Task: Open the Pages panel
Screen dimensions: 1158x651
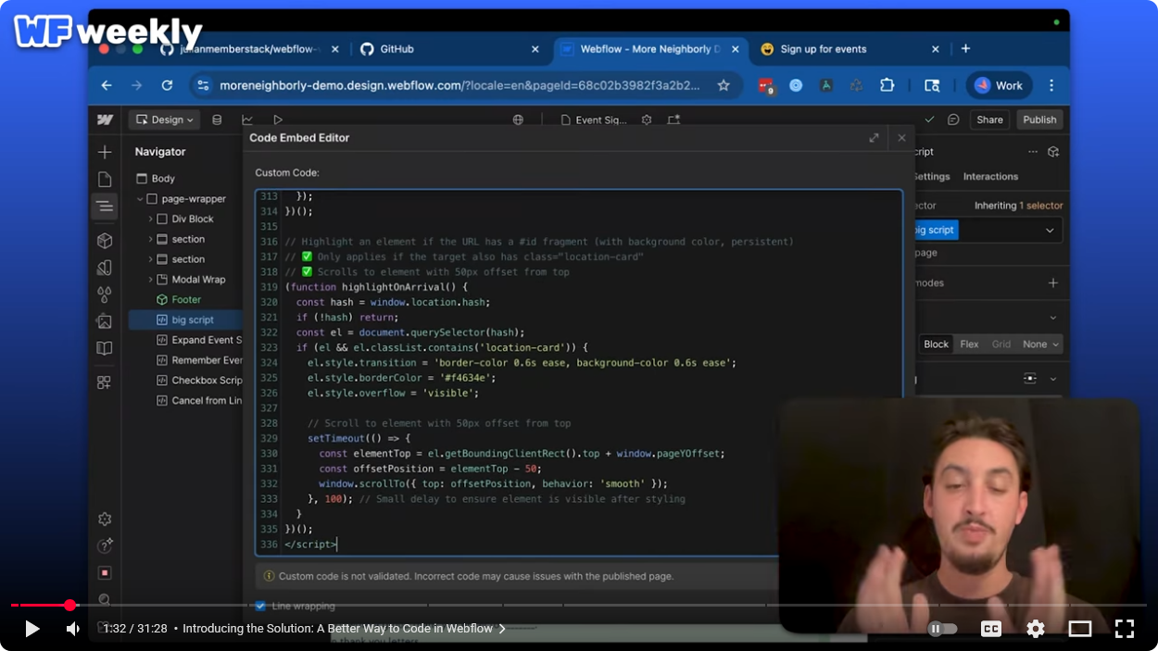Action: coord(105,179)
